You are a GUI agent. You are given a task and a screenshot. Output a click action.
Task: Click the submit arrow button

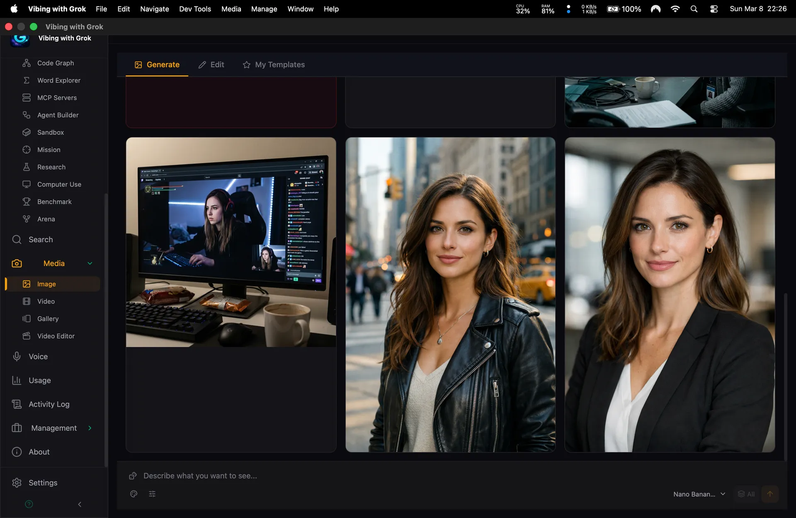770,494
